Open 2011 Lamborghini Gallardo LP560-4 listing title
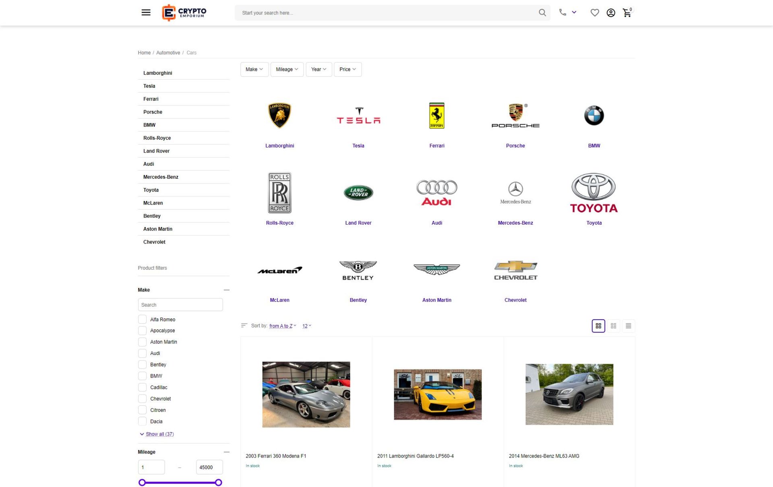The width and height of the screenshot is (773, 487). coord(415,456)
